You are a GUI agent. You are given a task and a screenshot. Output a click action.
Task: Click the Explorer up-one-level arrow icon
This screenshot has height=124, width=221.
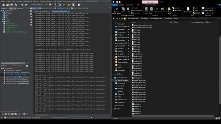coord(122,19)
